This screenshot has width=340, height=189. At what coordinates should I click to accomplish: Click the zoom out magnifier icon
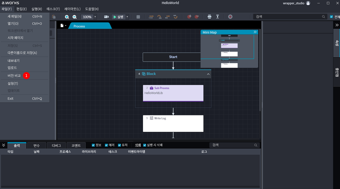point(74,17)
